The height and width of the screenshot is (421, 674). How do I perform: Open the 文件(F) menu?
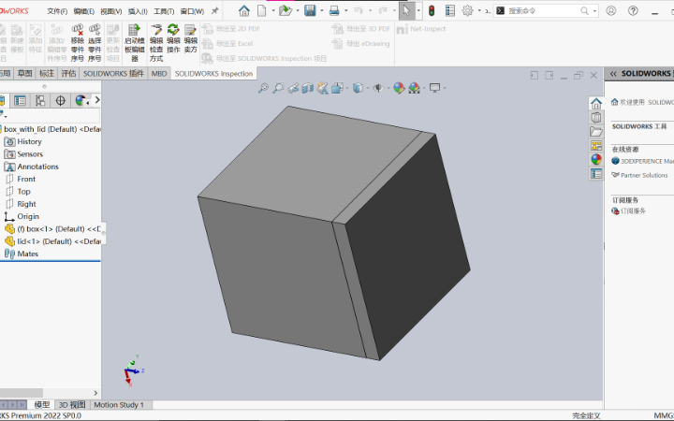pyautogui.click(x=57, y=11)
